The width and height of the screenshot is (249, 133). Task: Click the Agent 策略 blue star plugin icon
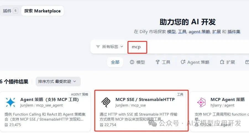pos(11,102)
